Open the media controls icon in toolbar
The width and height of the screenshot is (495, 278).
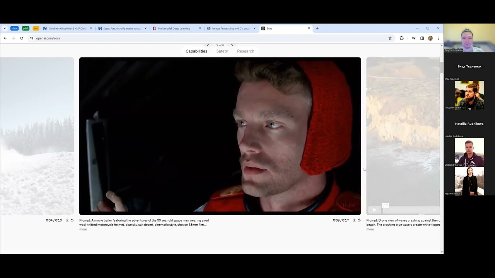[414, 38]
